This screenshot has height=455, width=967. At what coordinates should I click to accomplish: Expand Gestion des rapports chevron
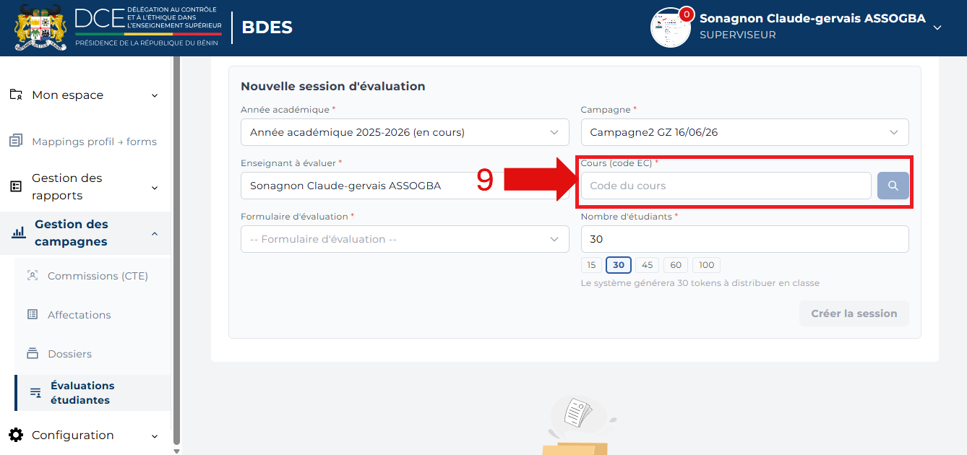tap(155, 188)
